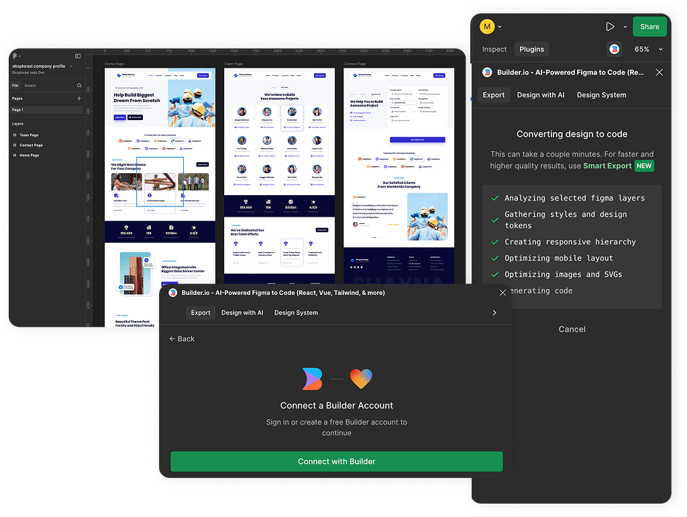Select Export tab in bottom dialog
Image resolution: width=687 pixels, height=517 pixels.
tap(201, 313)
